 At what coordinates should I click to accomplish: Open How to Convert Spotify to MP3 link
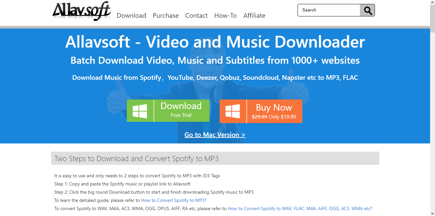click(174, 200)
